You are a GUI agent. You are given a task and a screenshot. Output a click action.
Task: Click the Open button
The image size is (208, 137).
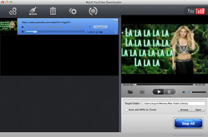coord(198,110)
